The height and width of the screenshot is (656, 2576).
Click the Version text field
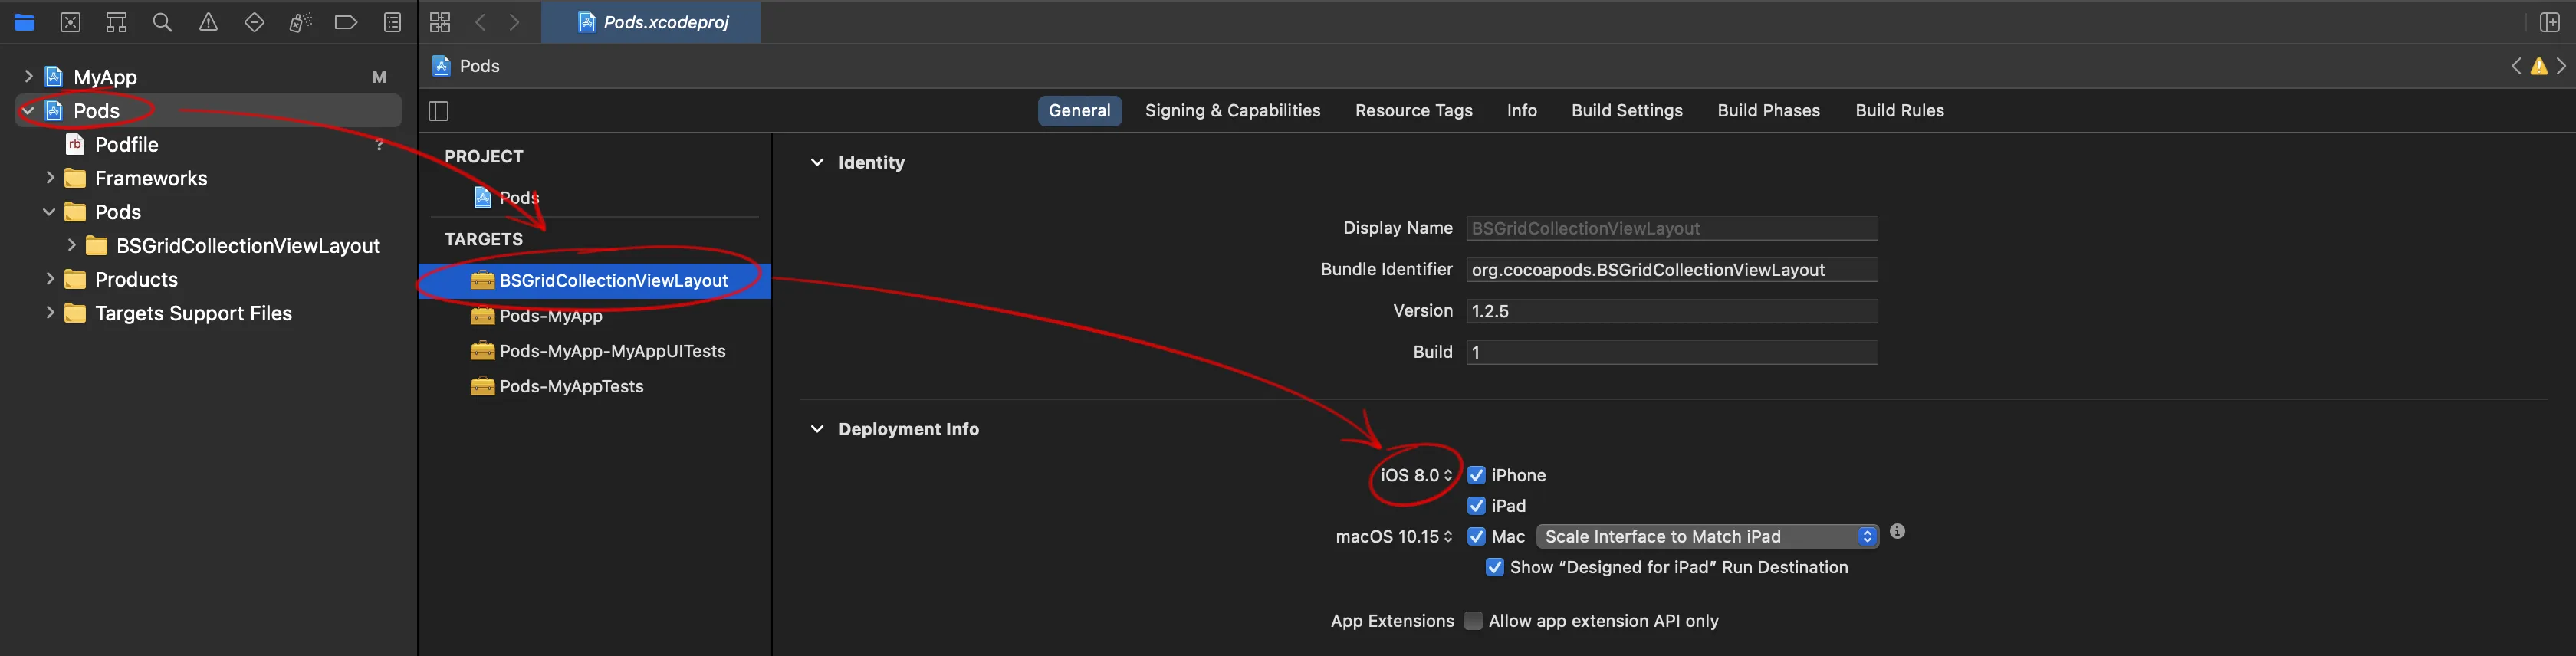click(x=1672, y=311)
